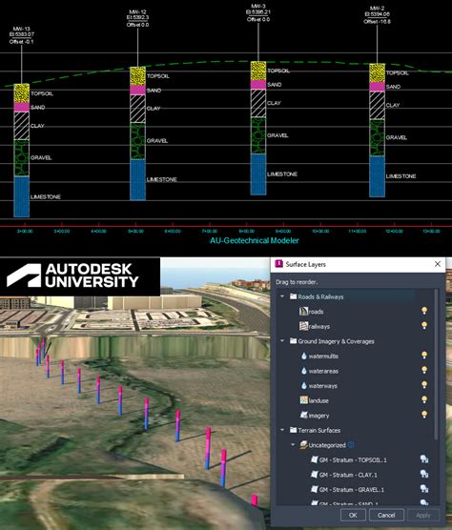Click the GM Stratum GRAVEL.1 surface icon
The height and width of the screenshot is (530, 452).
[x=314, y=489]
